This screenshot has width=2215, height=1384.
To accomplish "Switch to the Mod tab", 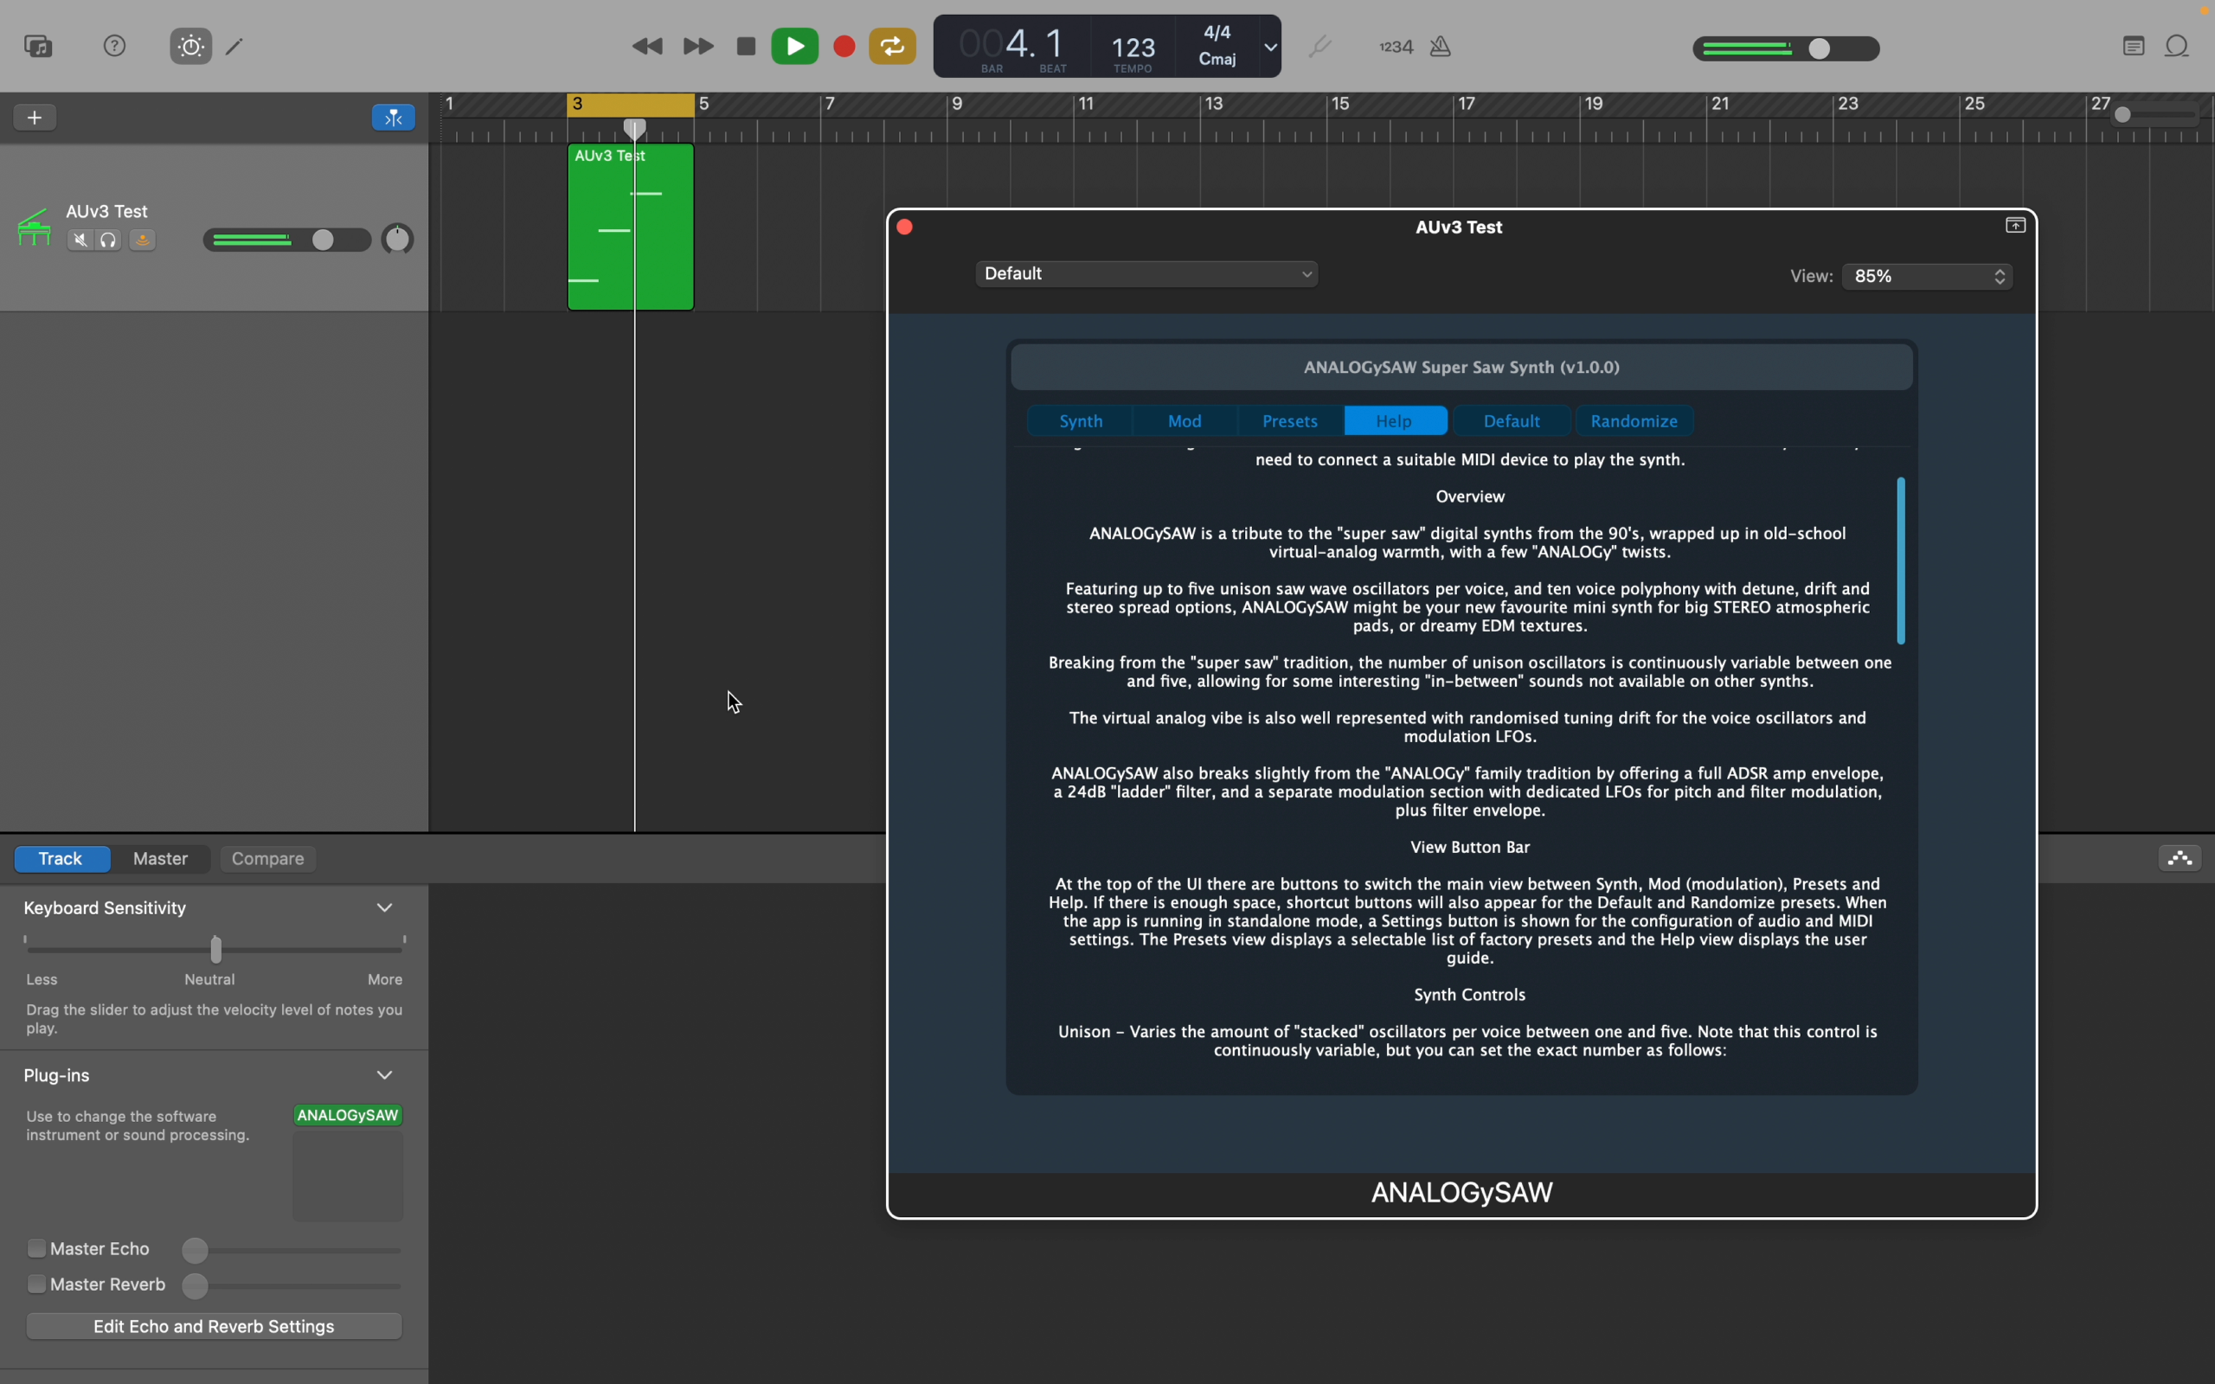I will click(1185, 421).
